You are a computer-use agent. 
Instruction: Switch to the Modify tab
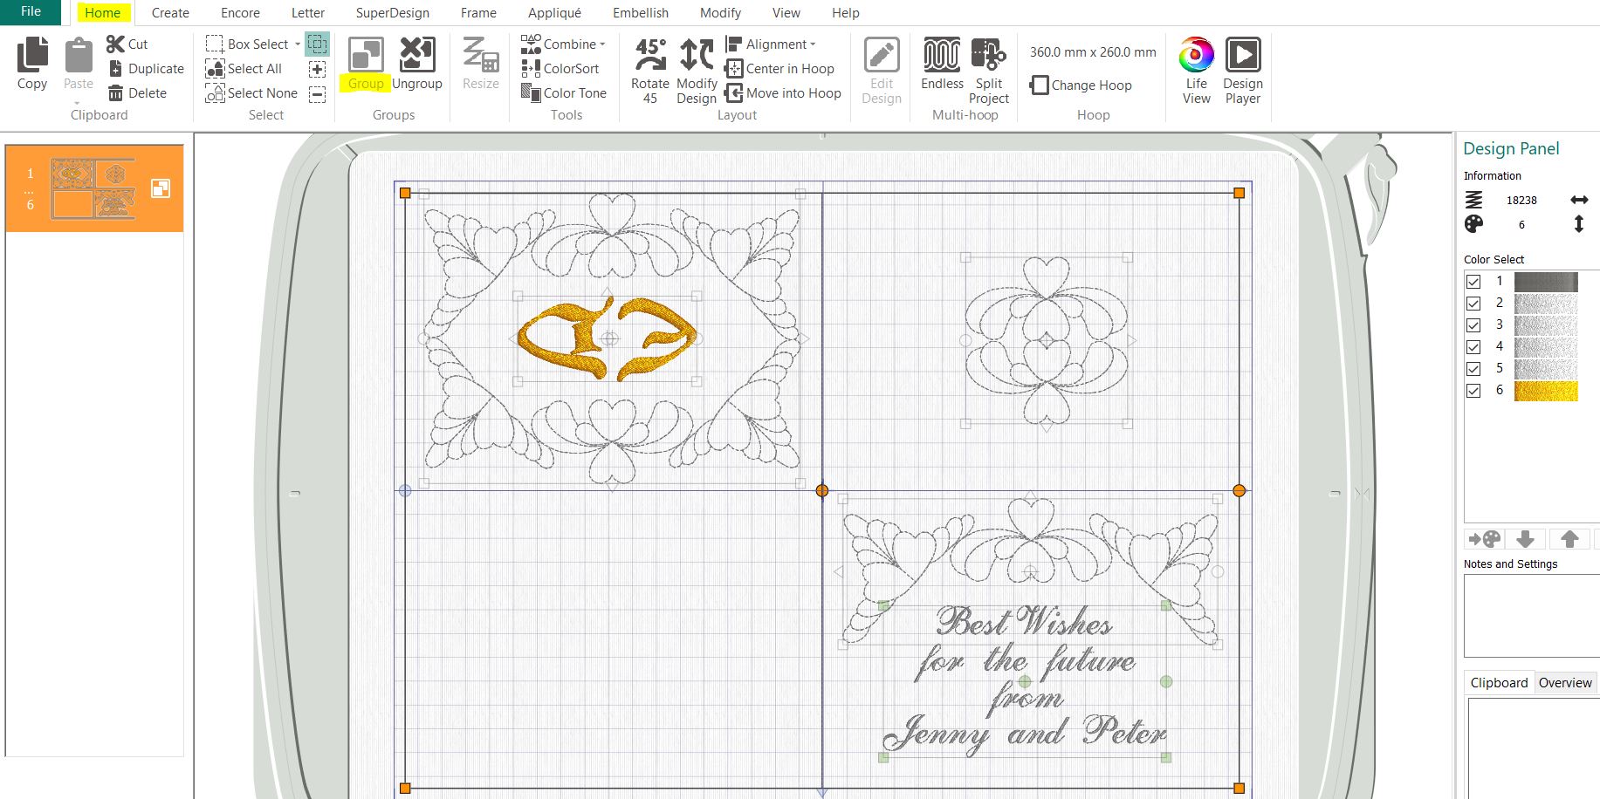pyautogui.click(x=720, y=13)
